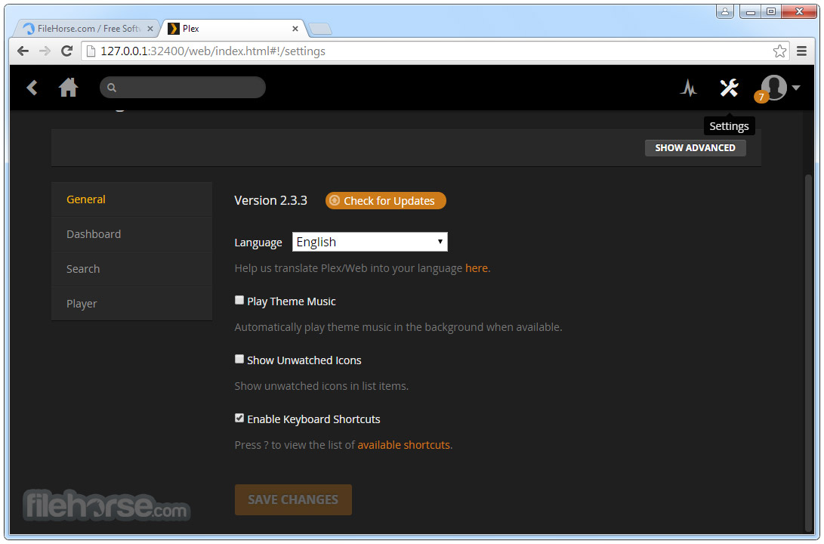The width and height of the screenshot is (824, 544).
Task: Select the General settings section
Action: coord(132,199)
